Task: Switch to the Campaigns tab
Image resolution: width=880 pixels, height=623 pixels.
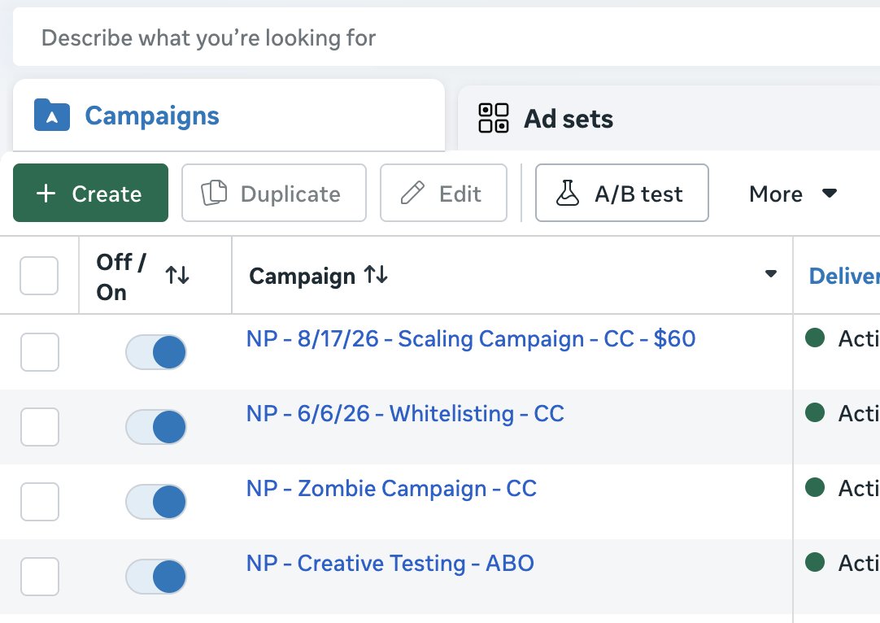Action: tap(229, 115)
